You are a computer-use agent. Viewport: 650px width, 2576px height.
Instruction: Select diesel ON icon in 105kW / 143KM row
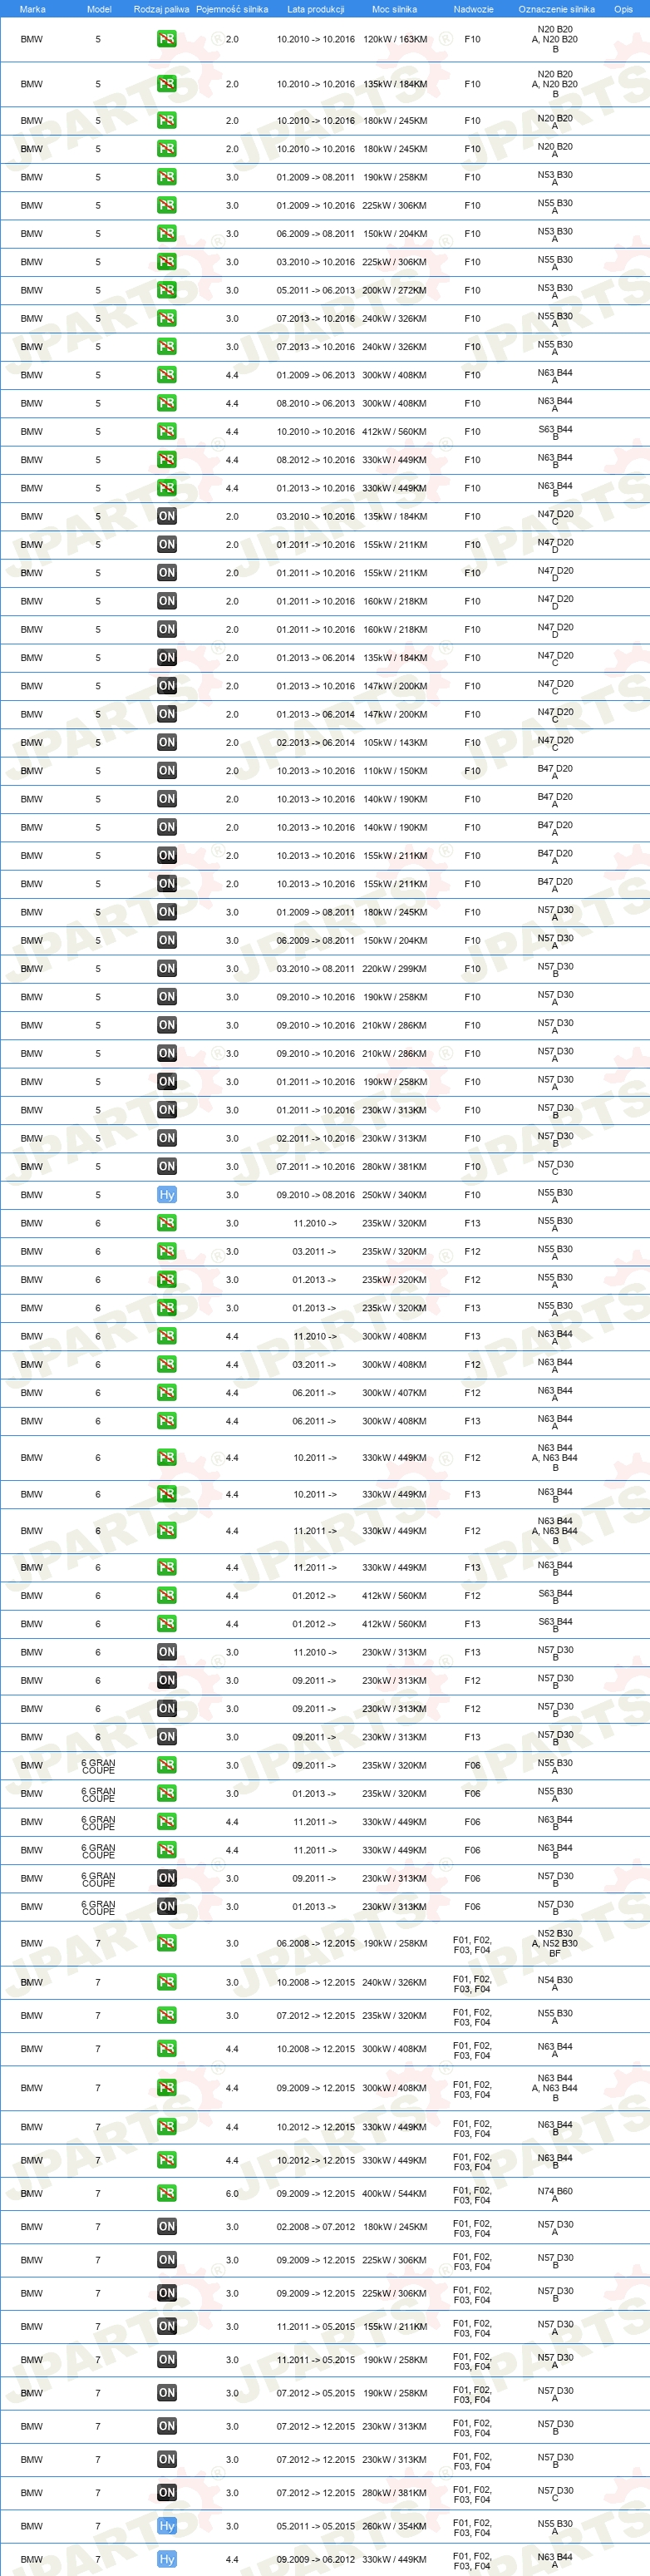pyautogui.click(x=166, y=742)
